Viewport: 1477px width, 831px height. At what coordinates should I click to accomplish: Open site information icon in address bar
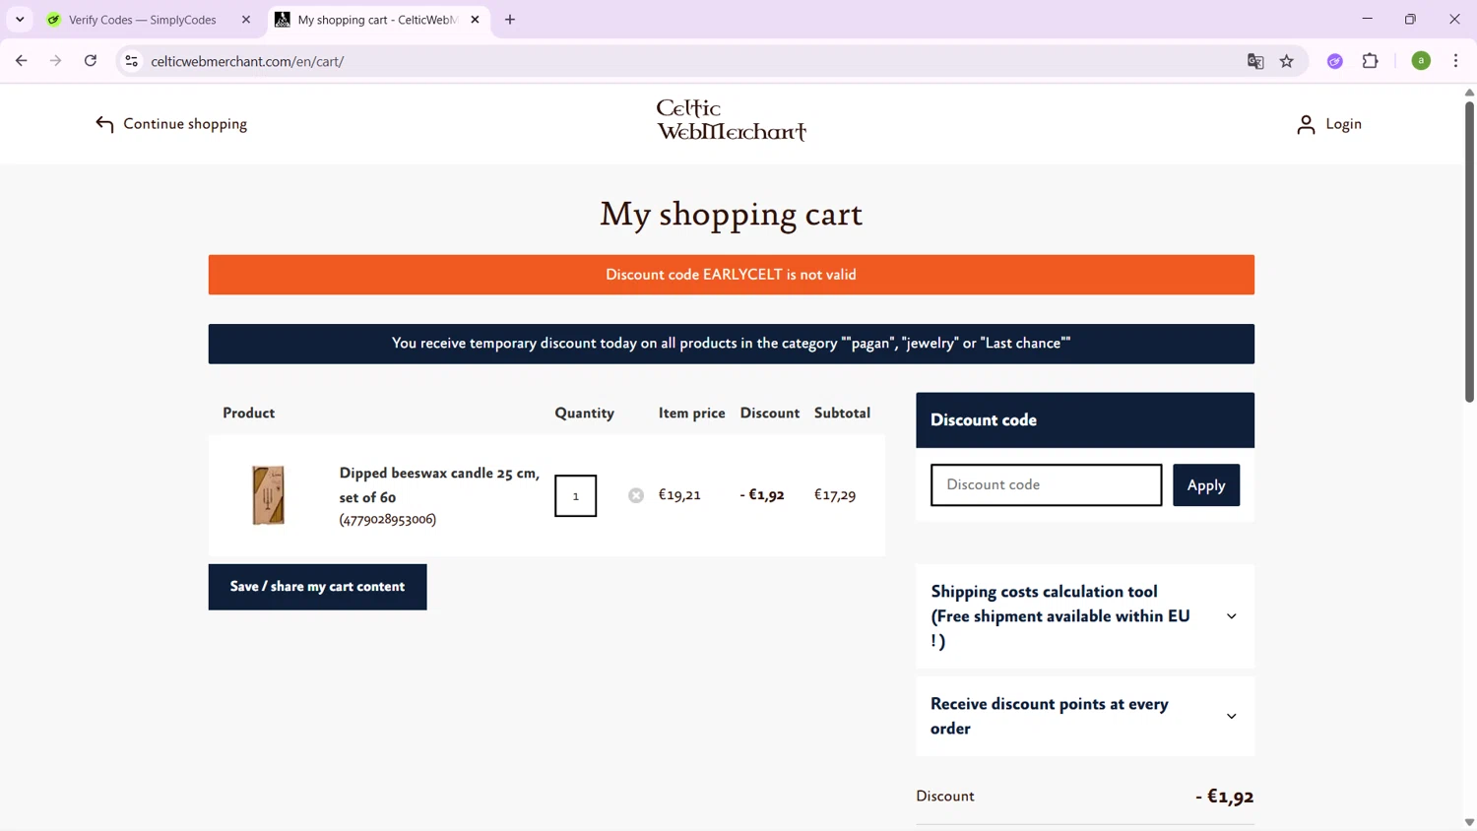pos(131,61)
